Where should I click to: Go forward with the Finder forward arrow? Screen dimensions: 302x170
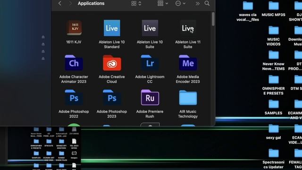pyautogui.click(x=70, y=3)
